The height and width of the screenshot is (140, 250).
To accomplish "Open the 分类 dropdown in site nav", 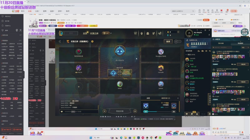I will (x=37, y=11).
